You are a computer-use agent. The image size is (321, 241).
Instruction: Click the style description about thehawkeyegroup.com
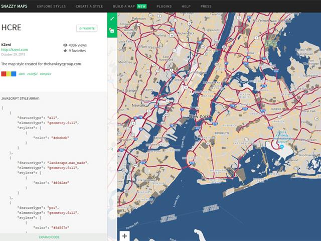tap(41, 64)
